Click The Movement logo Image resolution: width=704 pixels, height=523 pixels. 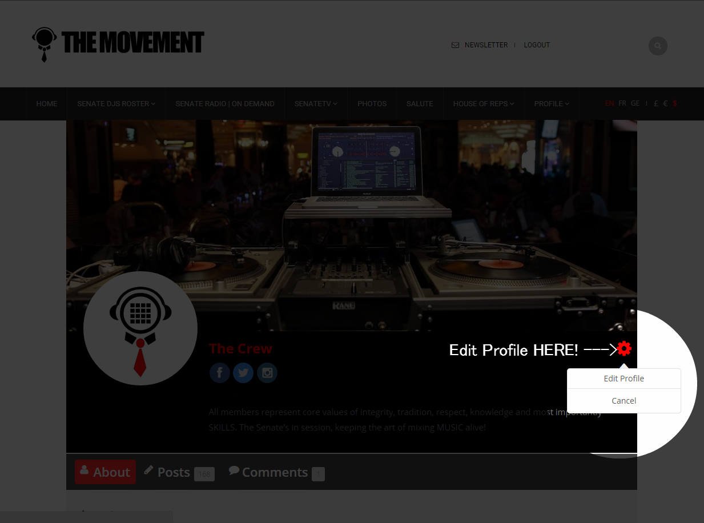(118, 44)
